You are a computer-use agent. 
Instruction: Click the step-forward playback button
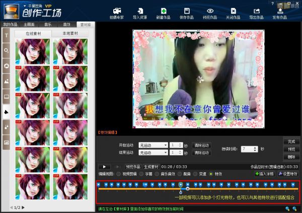point(117,167)
